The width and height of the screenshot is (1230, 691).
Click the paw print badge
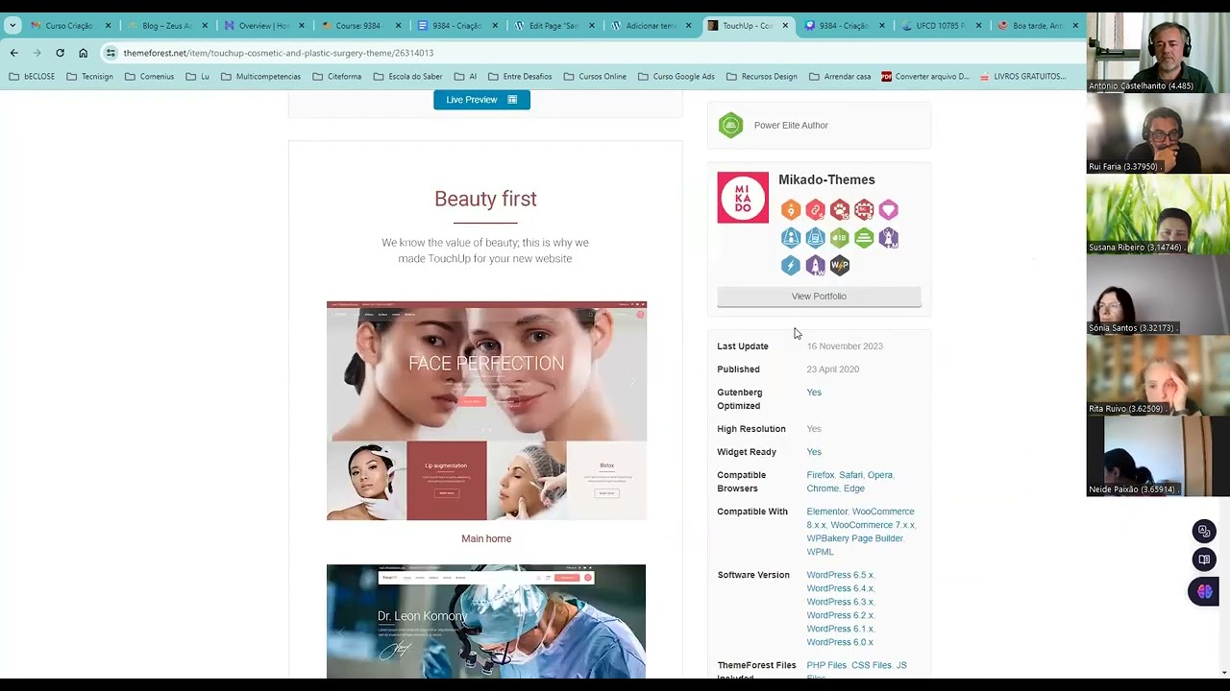(x=840, y=210)
